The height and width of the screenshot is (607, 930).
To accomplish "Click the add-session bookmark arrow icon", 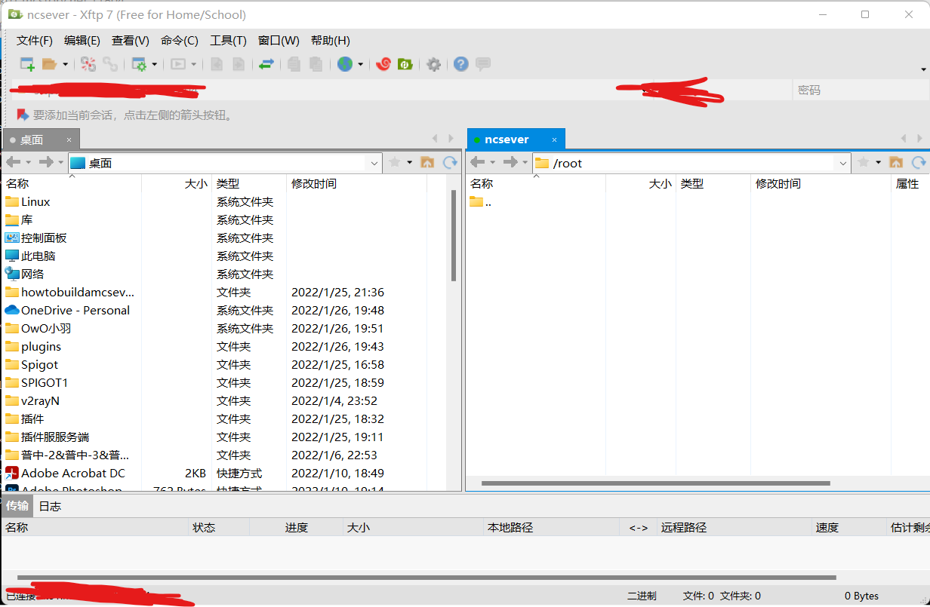I will point(22,115).
